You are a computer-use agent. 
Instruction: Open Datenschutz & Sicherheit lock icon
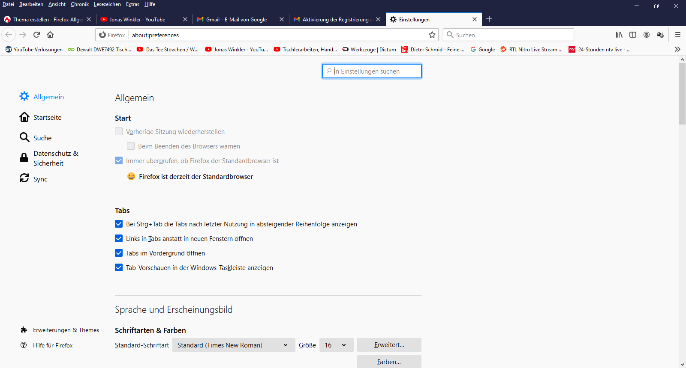click(x=24, y=158)
